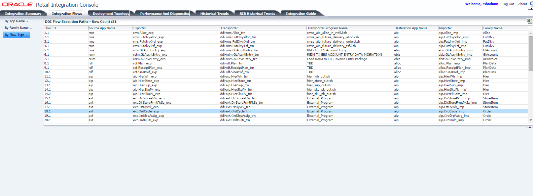Click the Oracle logo
The image size is (533, 196).
(x=18, y=5)
